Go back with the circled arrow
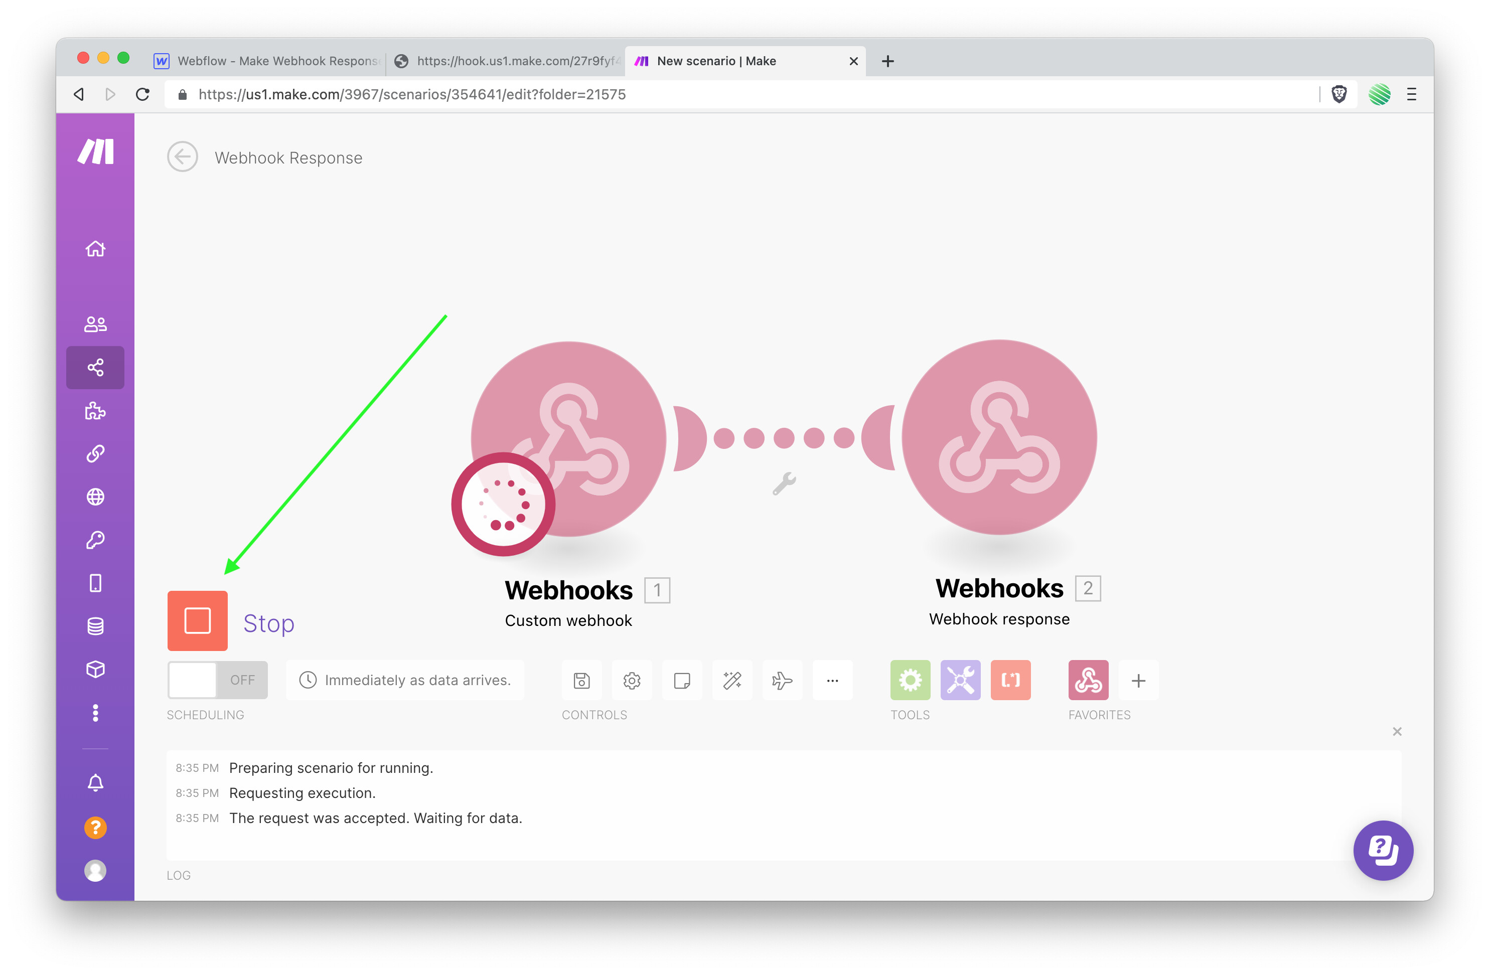Image resolution: width=1490 pixels, height=975 pixels. point(182,156)
